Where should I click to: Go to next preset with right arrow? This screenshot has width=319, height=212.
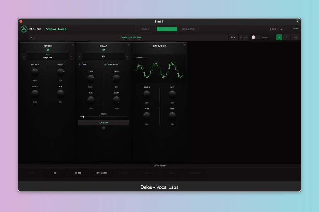pos(246,37)
